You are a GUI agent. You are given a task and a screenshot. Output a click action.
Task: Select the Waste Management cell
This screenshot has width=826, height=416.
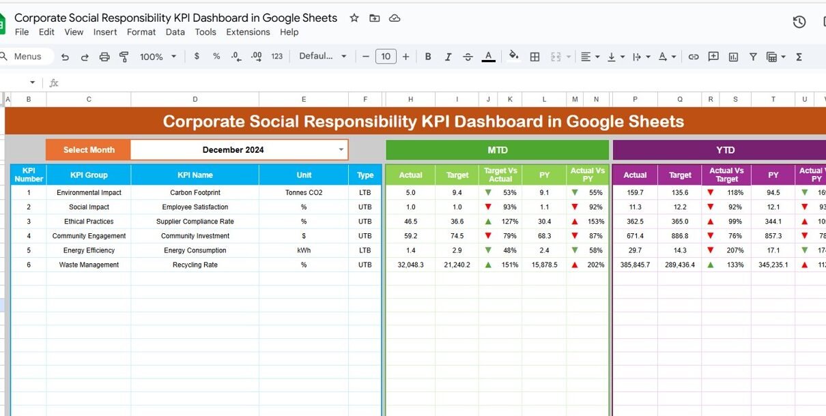89,265
